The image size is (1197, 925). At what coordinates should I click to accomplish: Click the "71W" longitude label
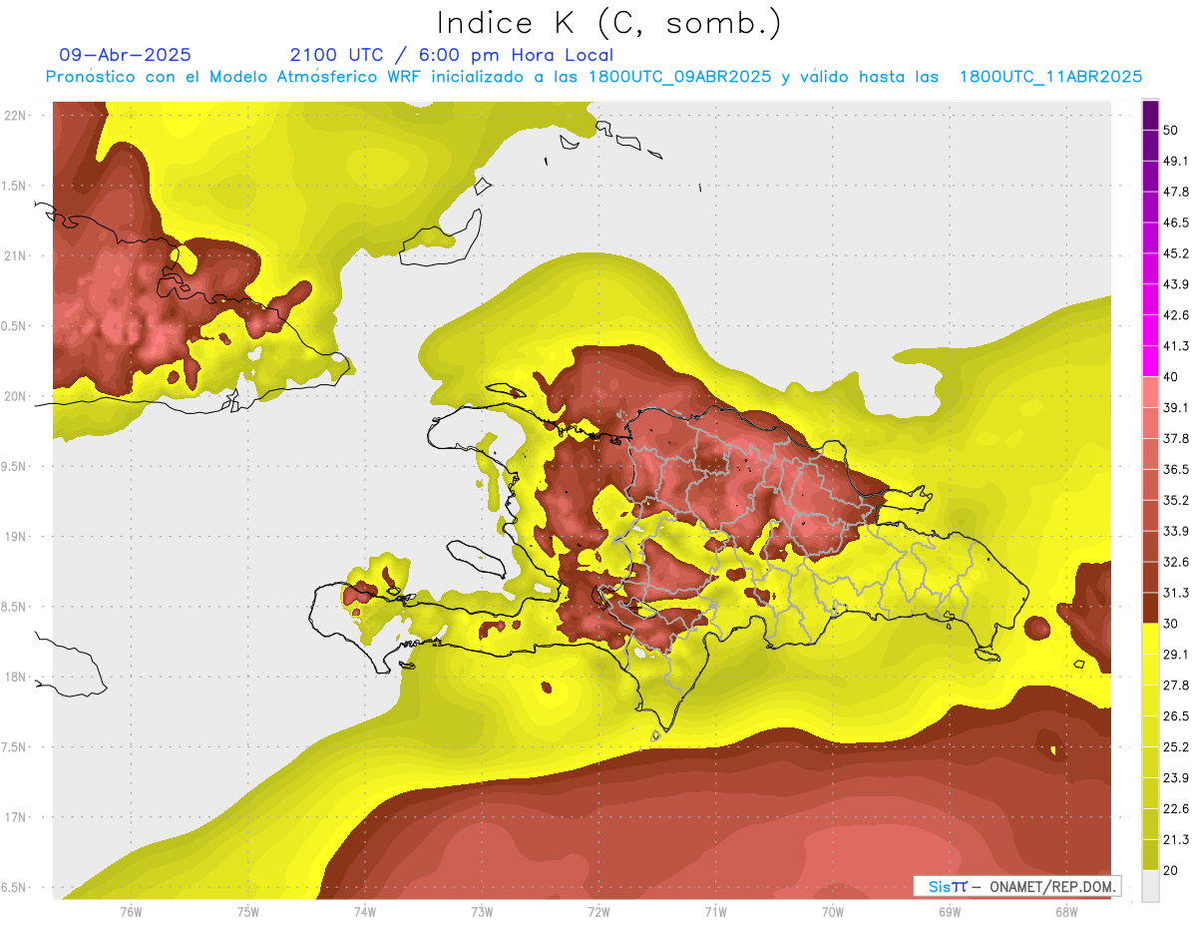click(715, 912)
